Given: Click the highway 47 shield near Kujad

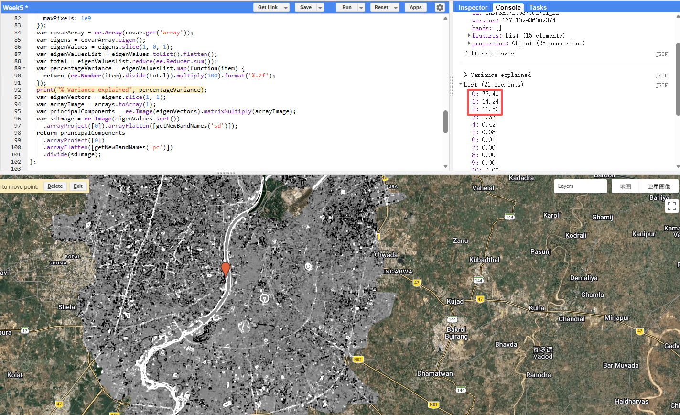Looking at the screenshot, I should 480,299.
